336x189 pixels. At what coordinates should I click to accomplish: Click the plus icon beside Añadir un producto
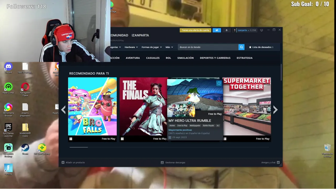(63, 162)
